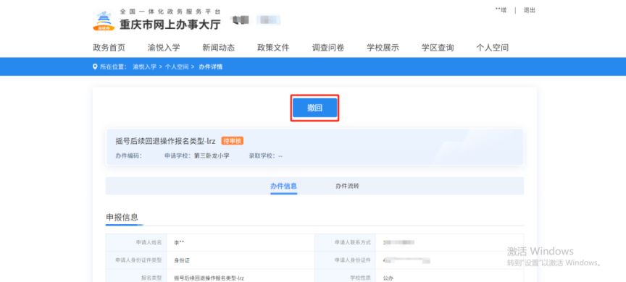
Task: Click the location pin icon in breadcrumb
Action: tap(95, 67)
